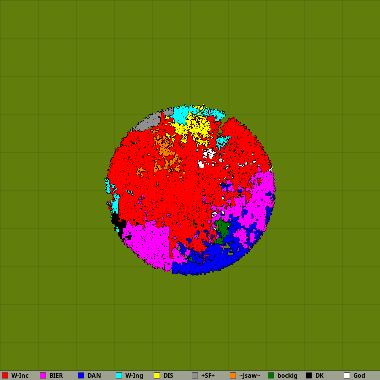This screenshot has width=380, height=380.
Task: Select the BIER legend label
Action: click(x=56, y=375)
